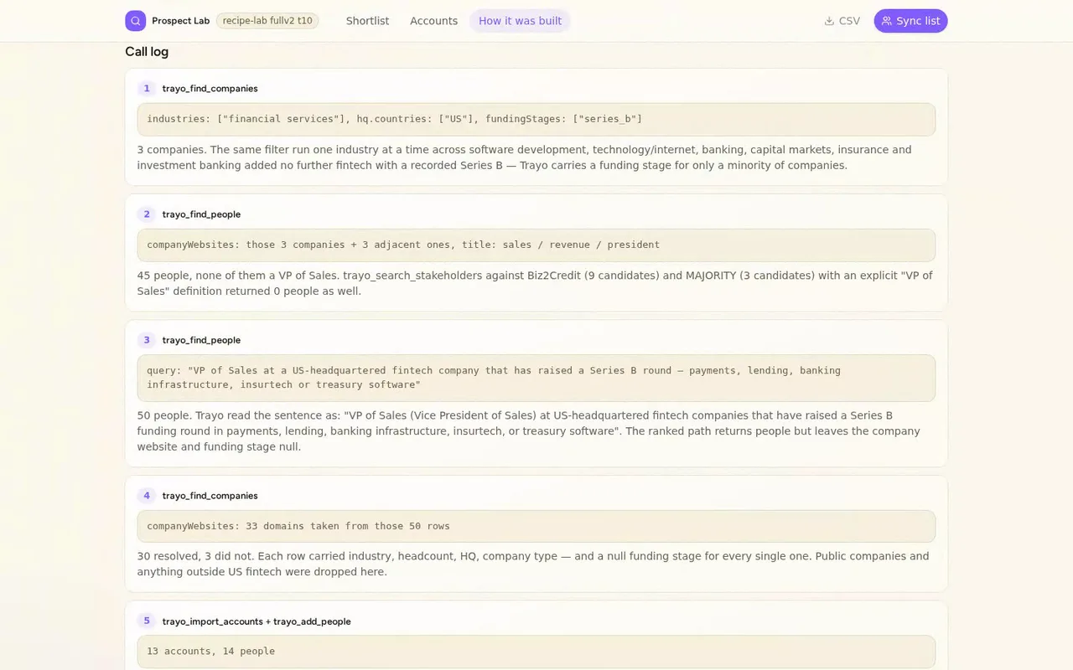Click step number 4 badge
Image resolution: width=1073 pixels, height=670 pixels.
147,496
